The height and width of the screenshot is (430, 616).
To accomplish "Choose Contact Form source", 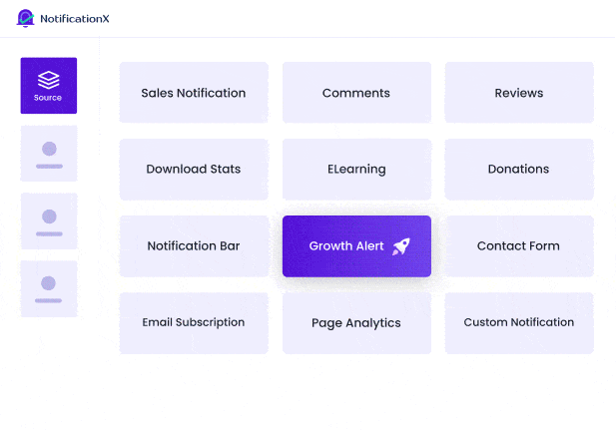I will [x=519, y=246].
